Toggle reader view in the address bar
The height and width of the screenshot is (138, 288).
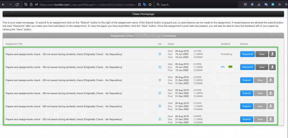139,4
